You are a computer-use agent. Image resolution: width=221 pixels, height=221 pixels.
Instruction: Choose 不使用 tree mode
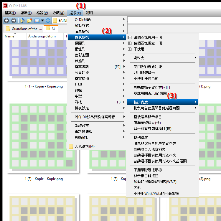coord(162,49)
